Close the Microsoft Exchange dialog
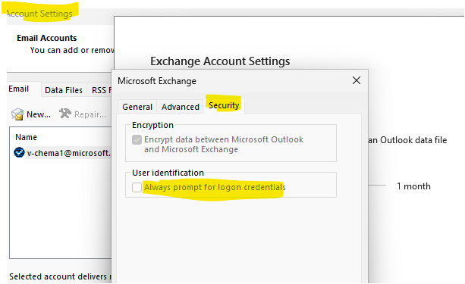The height and width of the screenshot is (284, 465). [x=357, y=80]
